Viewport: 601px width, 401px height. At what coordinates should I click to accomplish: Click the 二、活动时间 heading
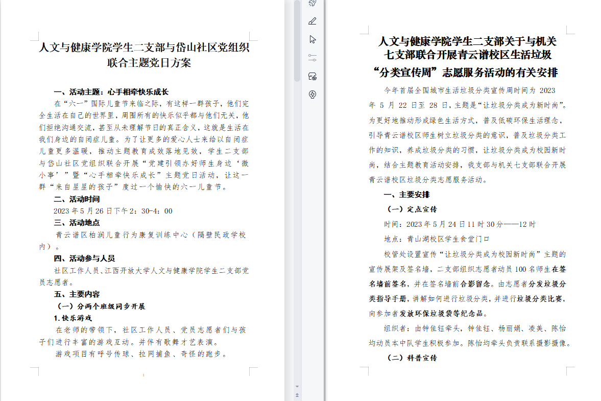[x=77, y=199]
